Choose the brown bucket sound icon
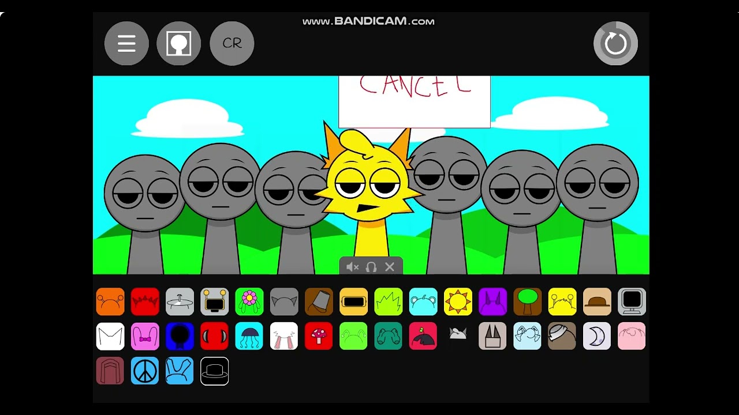Image resolution: width=739 pixels, height=415 pixels. point(319,302)
